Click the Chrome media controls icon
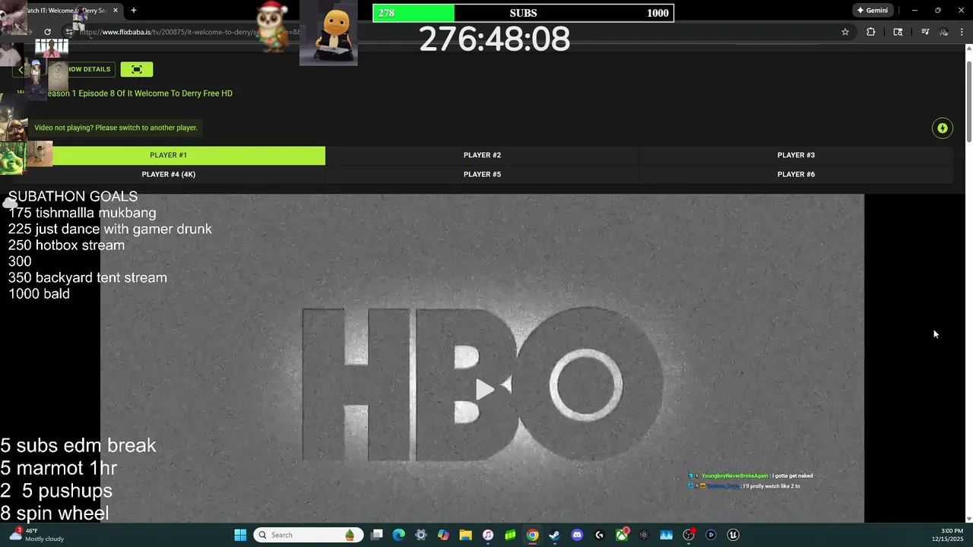973x547 pixels. [925, 32]
